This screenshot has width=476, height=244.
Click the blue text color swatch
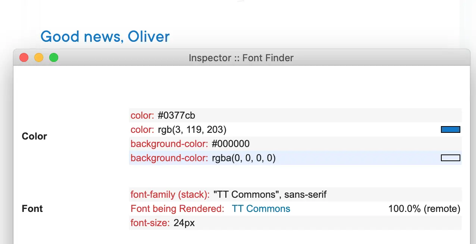point(450,129)
